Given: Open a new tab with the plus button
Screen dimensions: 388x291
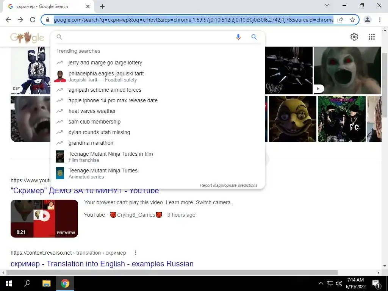Looking at the screenshot, I should pyautogui.click(x=102, y=6).
